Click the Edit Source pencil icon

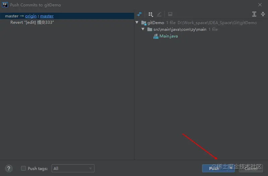tap(159, 14)
